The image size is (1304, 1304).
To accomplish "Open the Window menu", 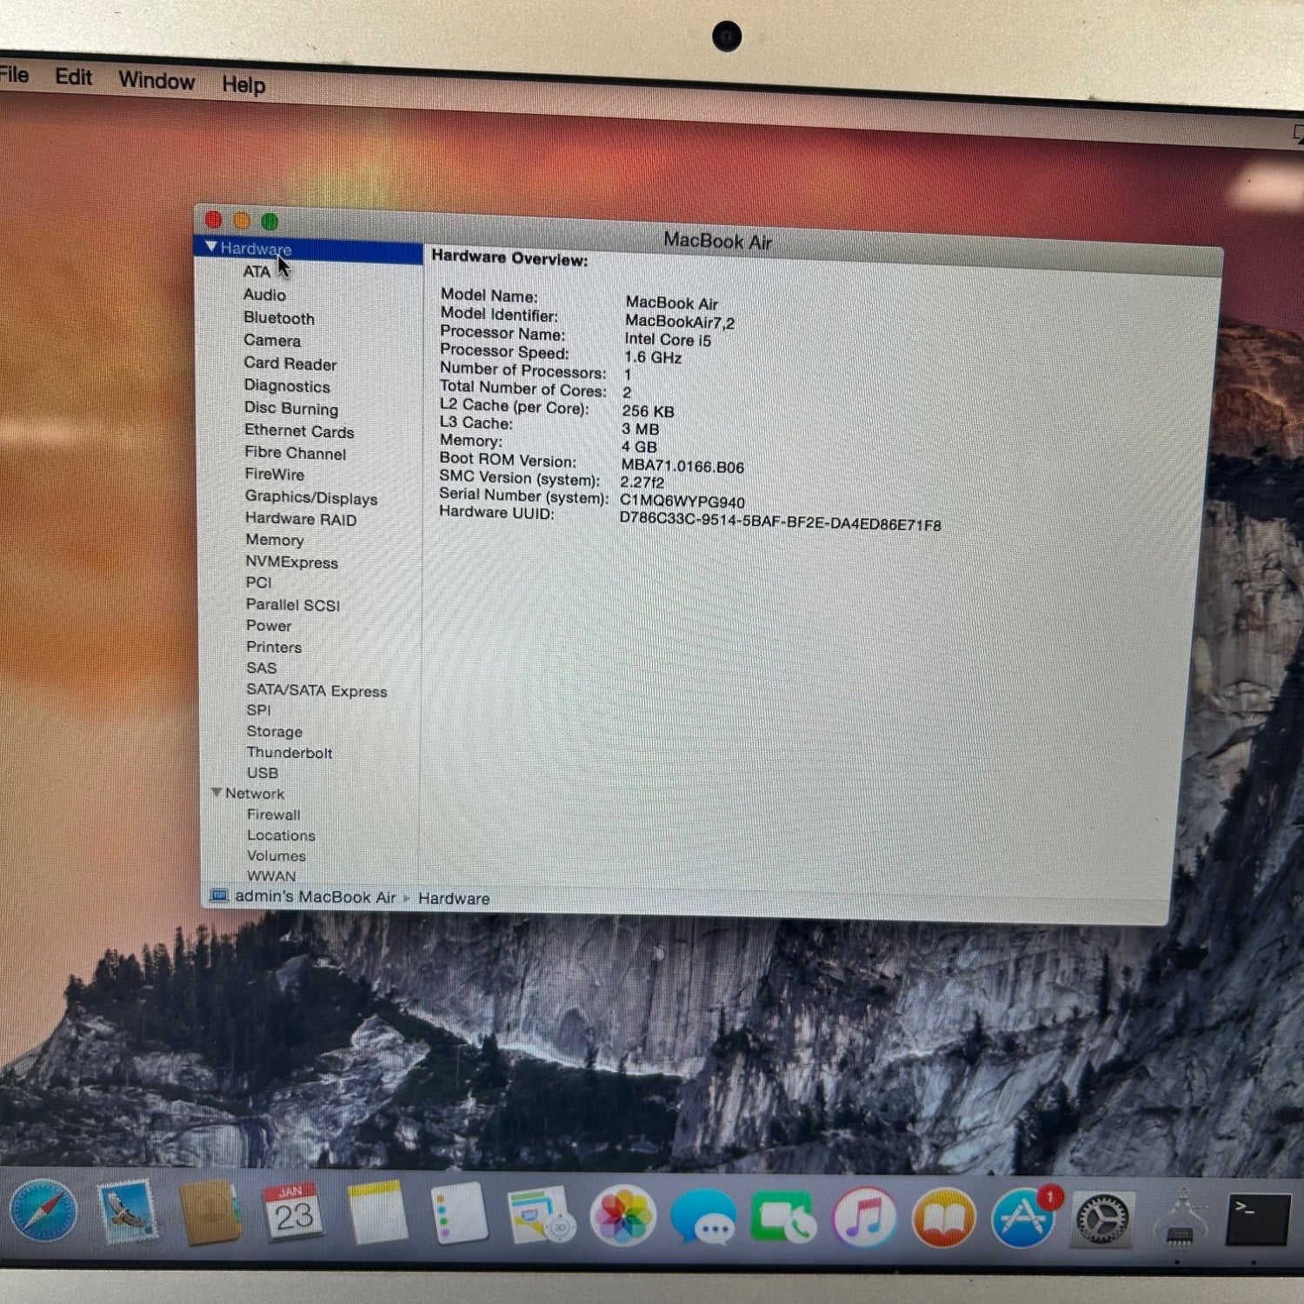I will [x=156, y=81].
